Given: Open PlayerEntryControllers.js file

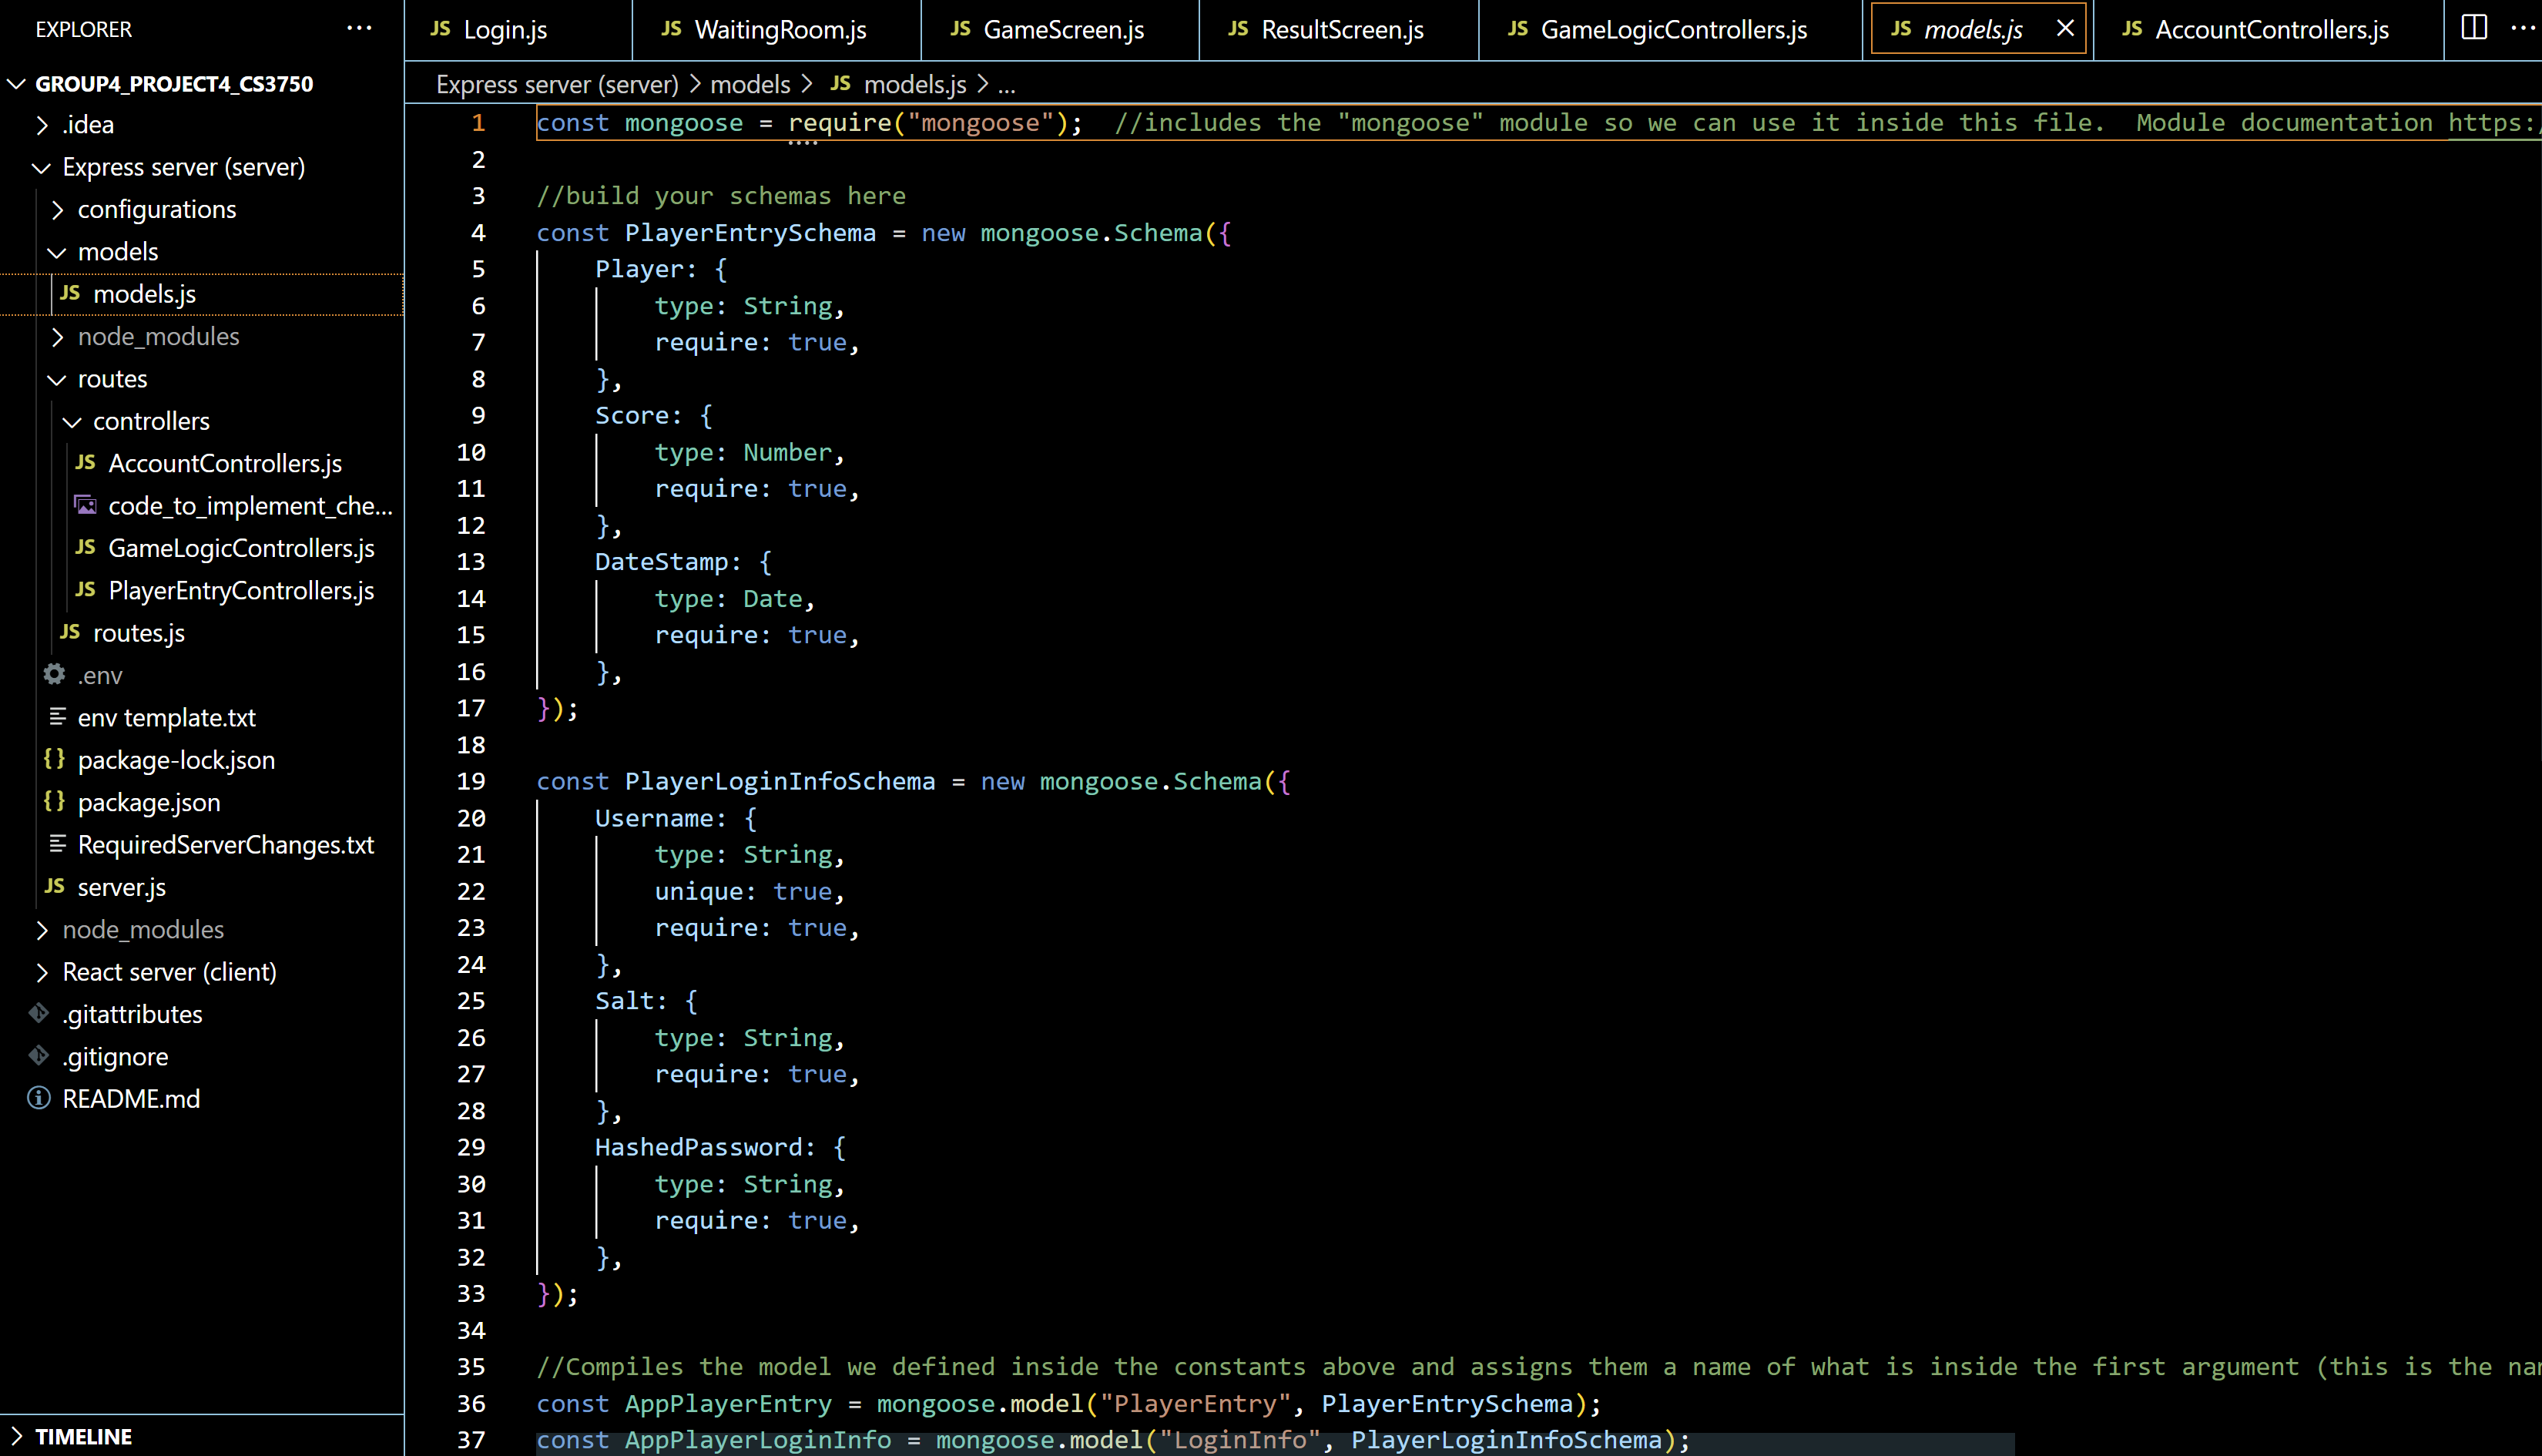Looking at the screenshot, I should pos(241,591).
